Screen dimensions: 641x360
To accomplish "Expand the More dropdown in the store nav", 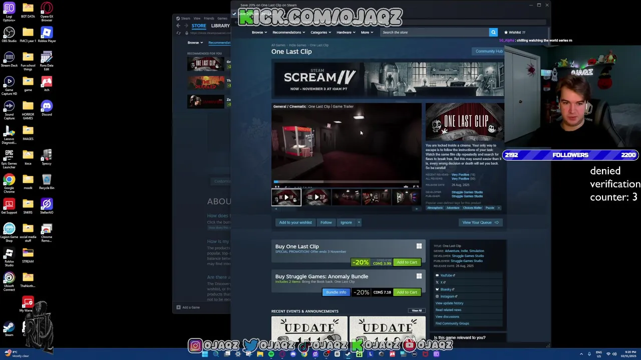I will (x=367, y=32).
